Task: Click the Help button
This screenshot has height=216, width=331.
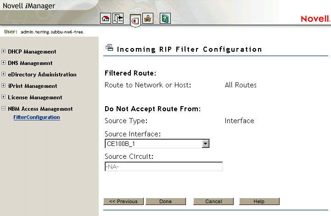Action: pos(259,201)
